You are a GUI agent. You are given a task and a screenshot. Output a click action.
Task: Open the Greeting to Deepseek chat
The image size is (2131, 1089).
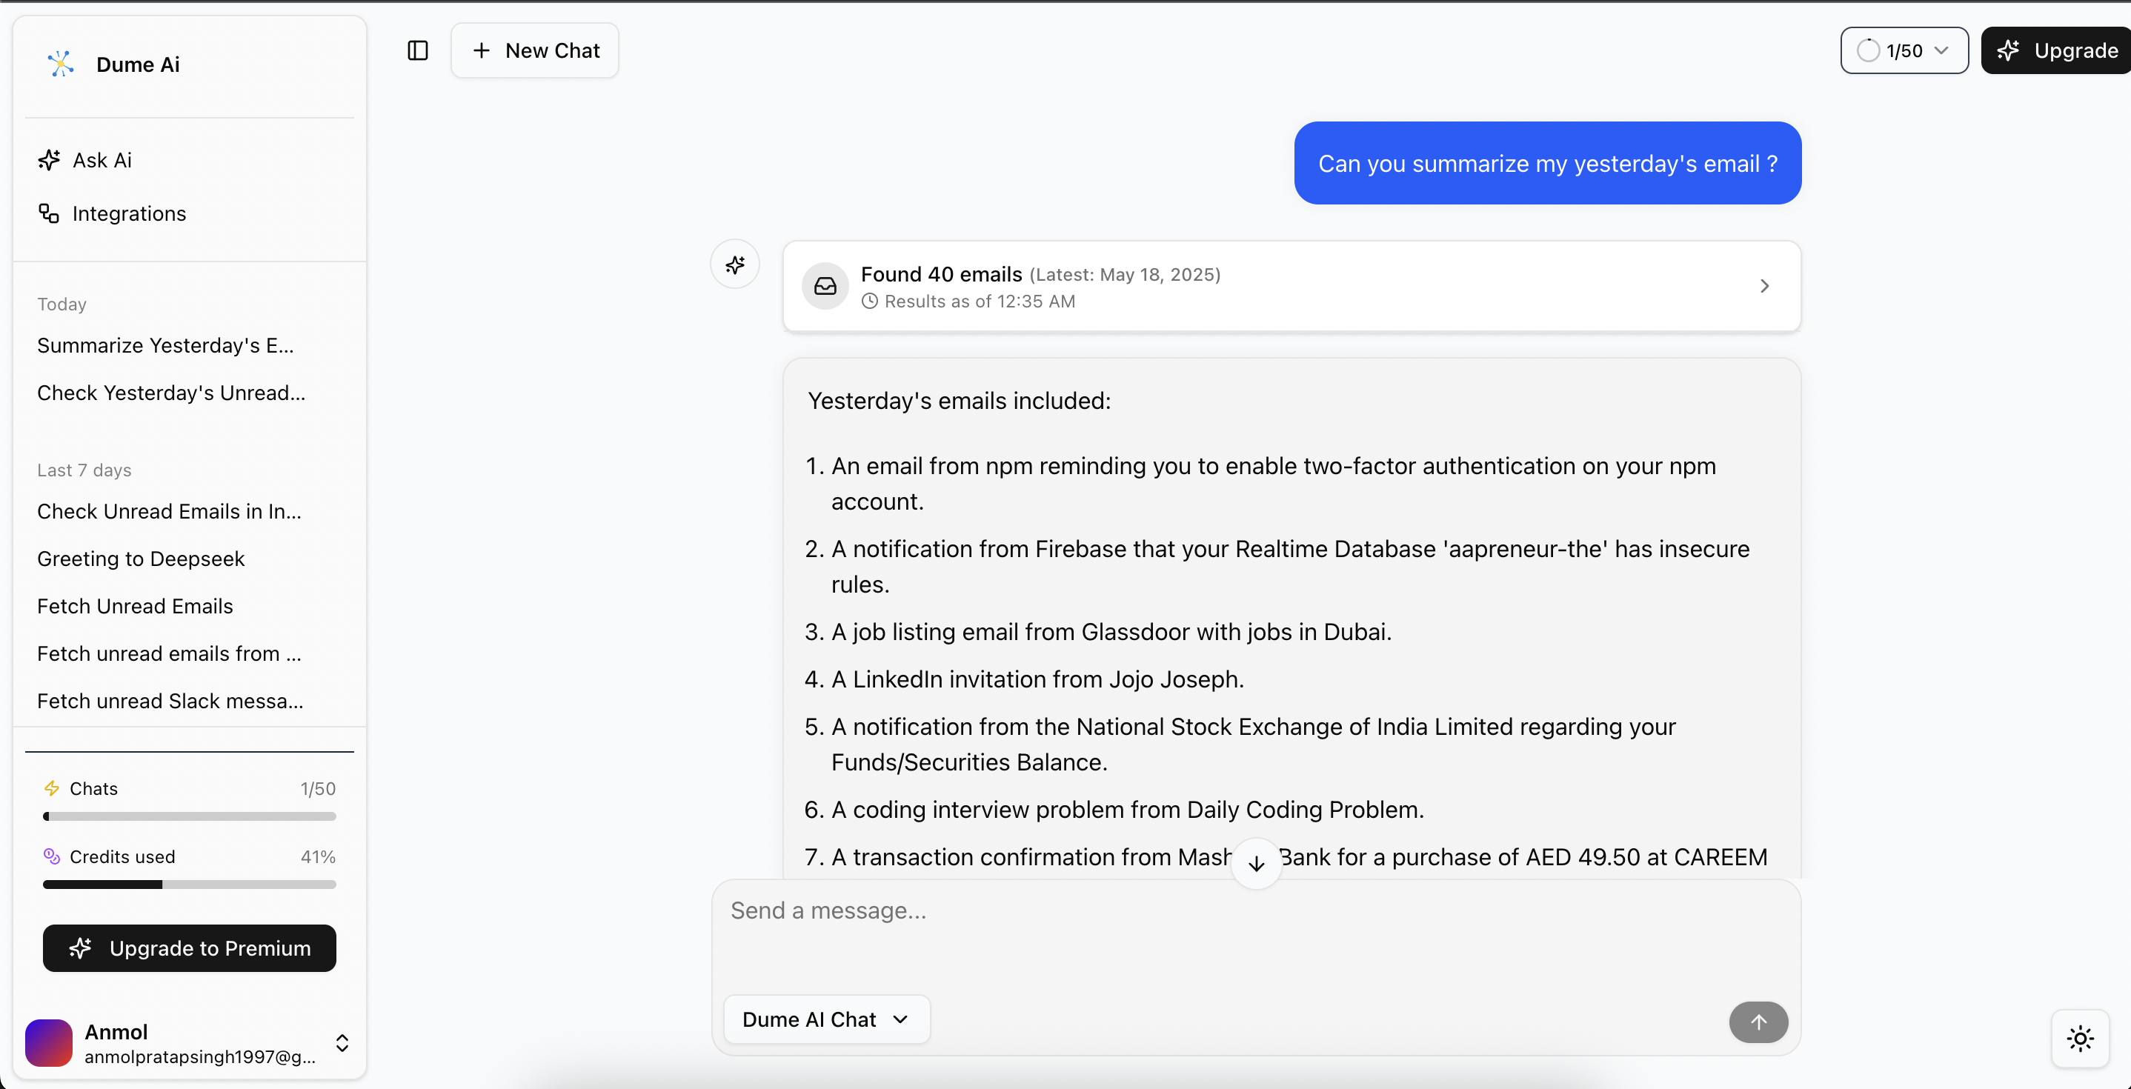(141, 558)
